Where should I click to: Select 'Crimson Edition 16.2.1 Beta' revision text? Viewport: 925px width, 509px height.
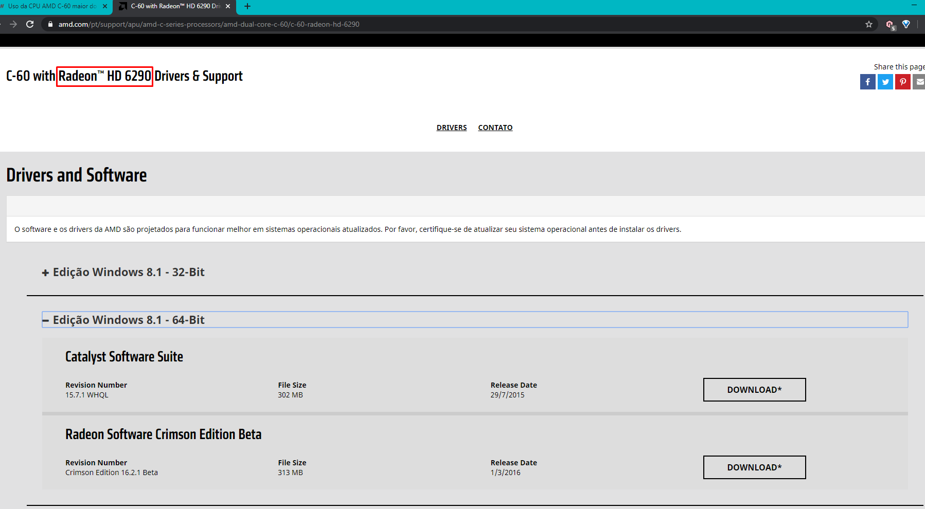tap(112, 472)
